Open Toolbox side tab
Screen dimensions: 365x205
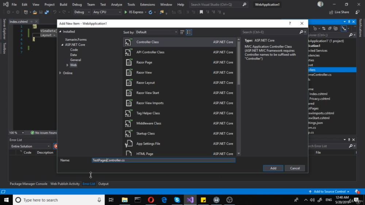[4, 48]
